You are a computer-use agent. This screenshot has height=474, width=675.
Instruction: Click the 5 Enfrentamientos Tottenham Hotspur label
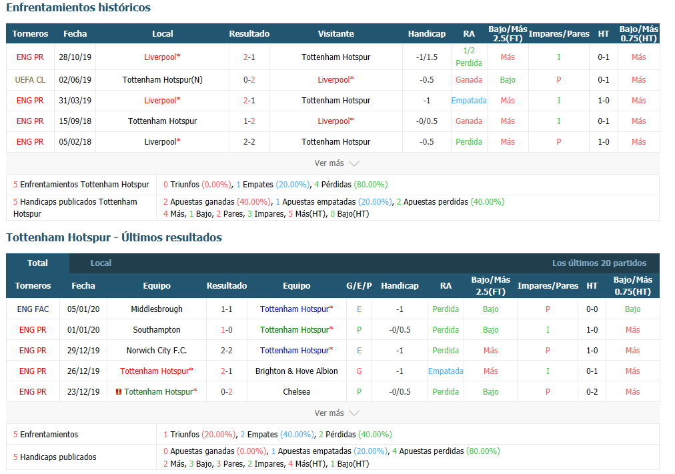[x=81, y=185]
